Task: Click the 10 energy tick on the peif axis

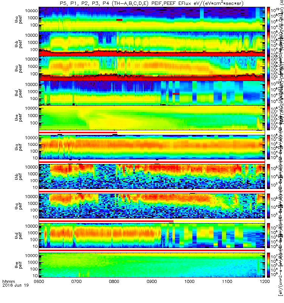Action: 35,276
